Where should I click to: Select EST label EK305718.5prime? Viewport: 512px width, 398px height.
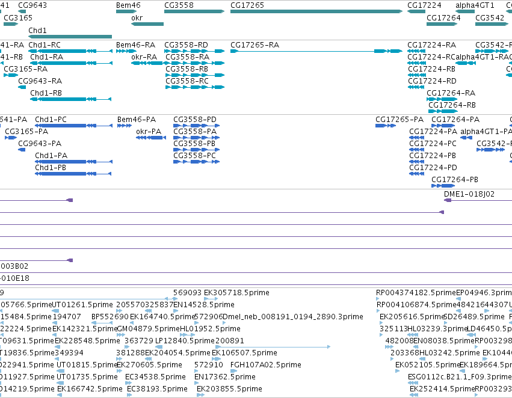[x=236, y=293]
